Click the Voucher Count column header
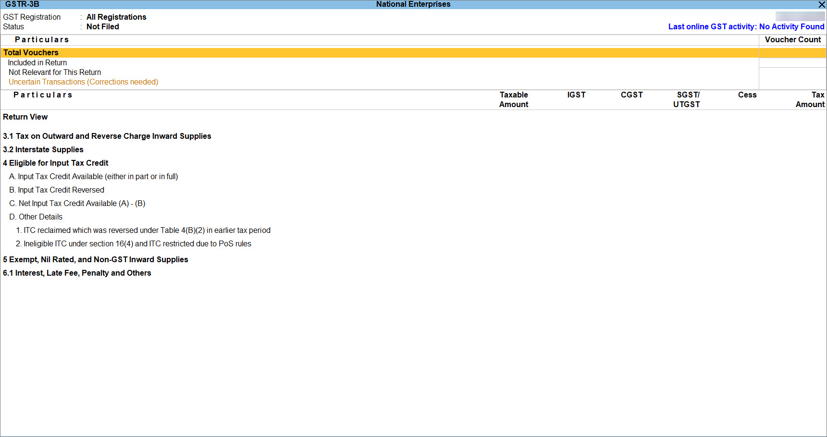827x437 pixels. tap(792, 39)
